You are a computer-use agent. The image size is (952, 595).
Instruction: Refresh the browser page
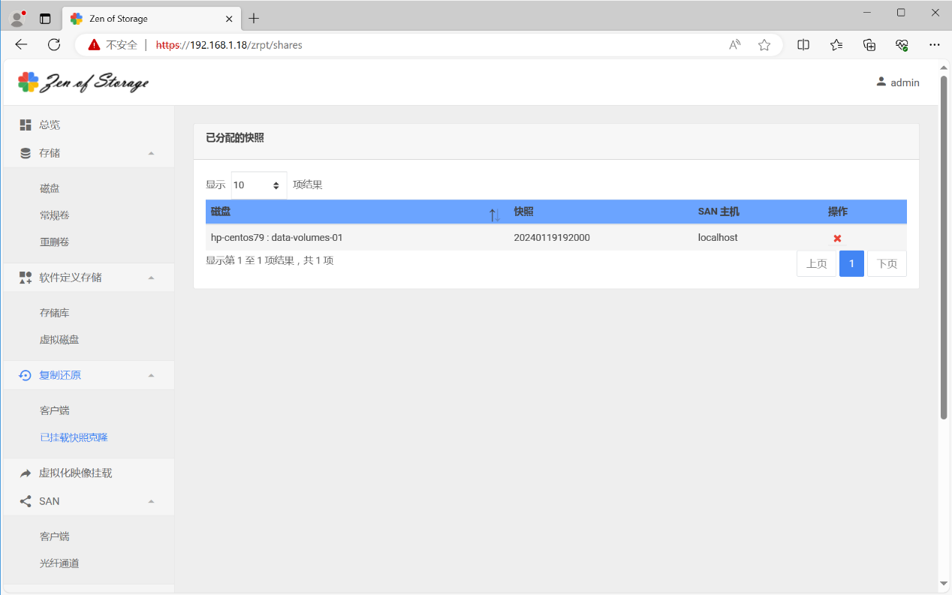[54, 45]
